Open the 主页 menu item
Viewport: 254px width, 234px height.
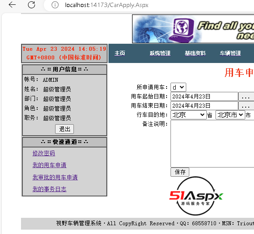coord(120,53)
